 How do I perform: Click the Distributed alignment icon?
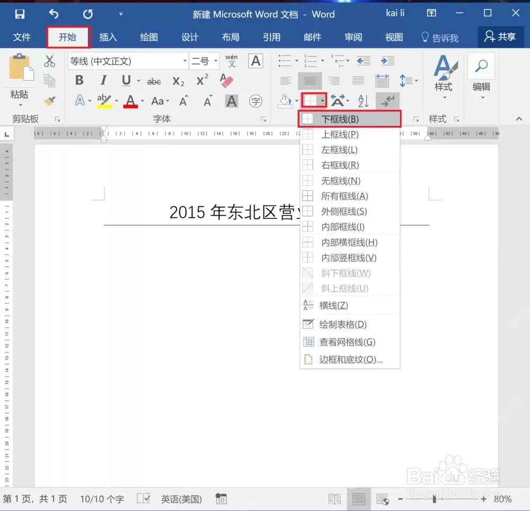click(382, 81)
